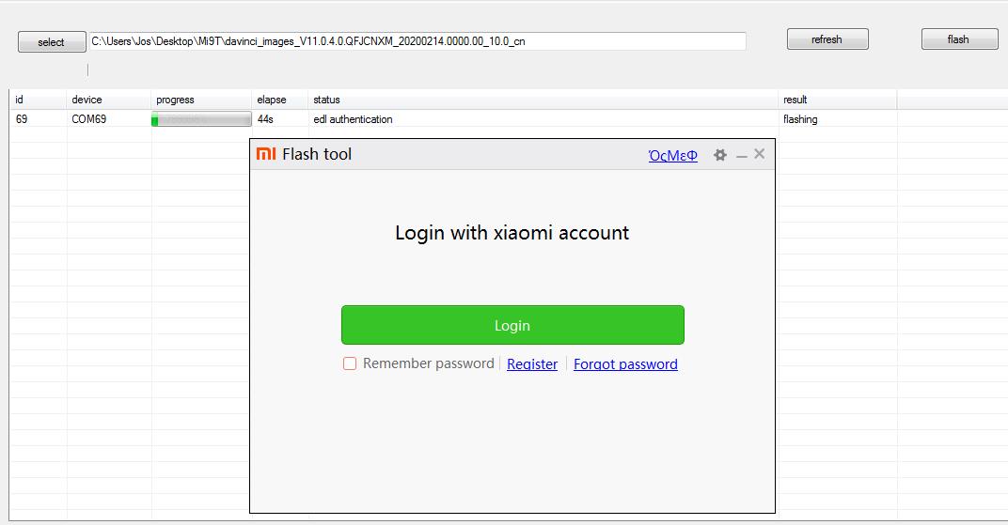This screenshot has width=1008, height=525.
Task: Click the Mi logo in Flash tool title
Action: 266,154
